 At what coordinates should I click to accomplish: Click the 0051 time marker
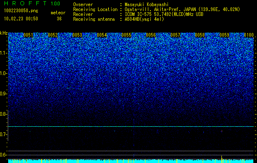click(28, 35)
